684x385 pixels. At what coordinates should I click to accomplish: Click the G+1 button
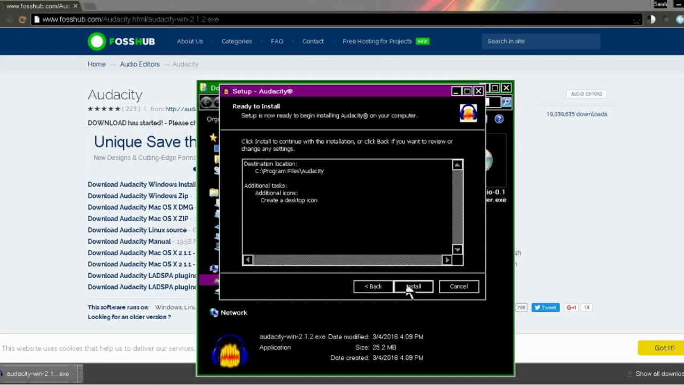(x=571, y=307)
